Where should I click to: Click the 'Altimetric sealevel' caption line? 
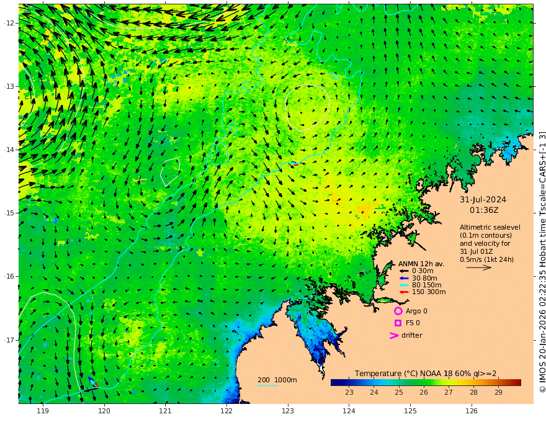pyautogui.click(x=490, y=227)
